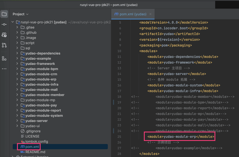Open the Structure tool window
The image size is (239, 157).
(4, 58)
